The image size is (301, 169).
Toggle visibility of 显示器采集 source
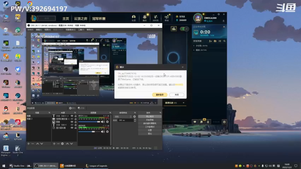coord(72,128)
